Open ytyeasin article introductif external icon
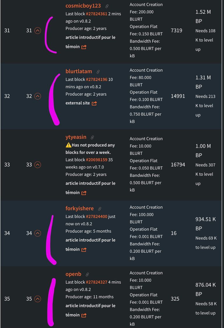This screenshot has height=328, width=224. [x=84, y=193]
